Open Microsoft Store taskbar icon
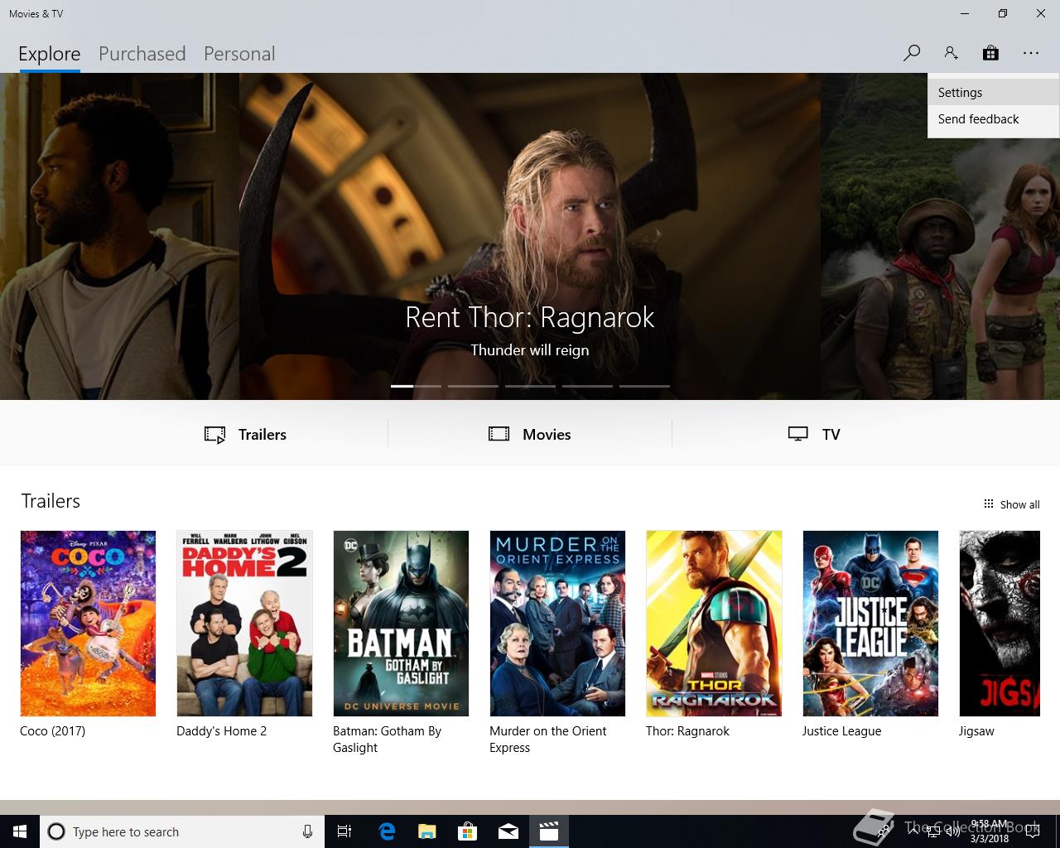The image size is (1060, 848). 468,831
